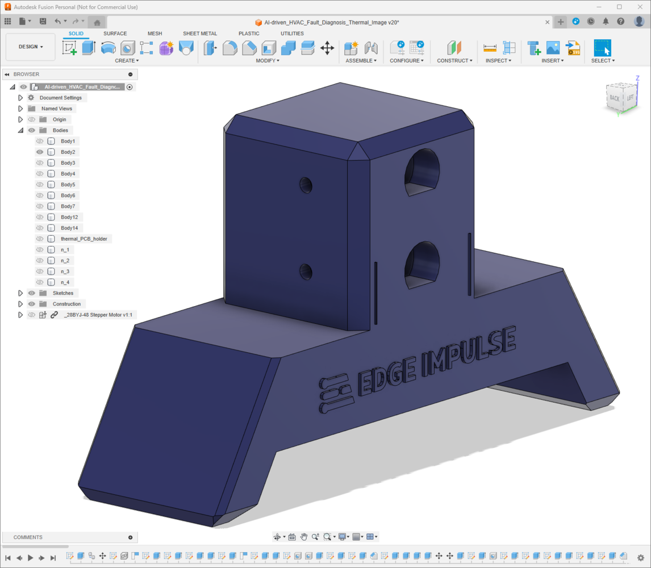Toggle Sketches folder visibility
The width and height of the screenshot is (651, 568).
32,293
